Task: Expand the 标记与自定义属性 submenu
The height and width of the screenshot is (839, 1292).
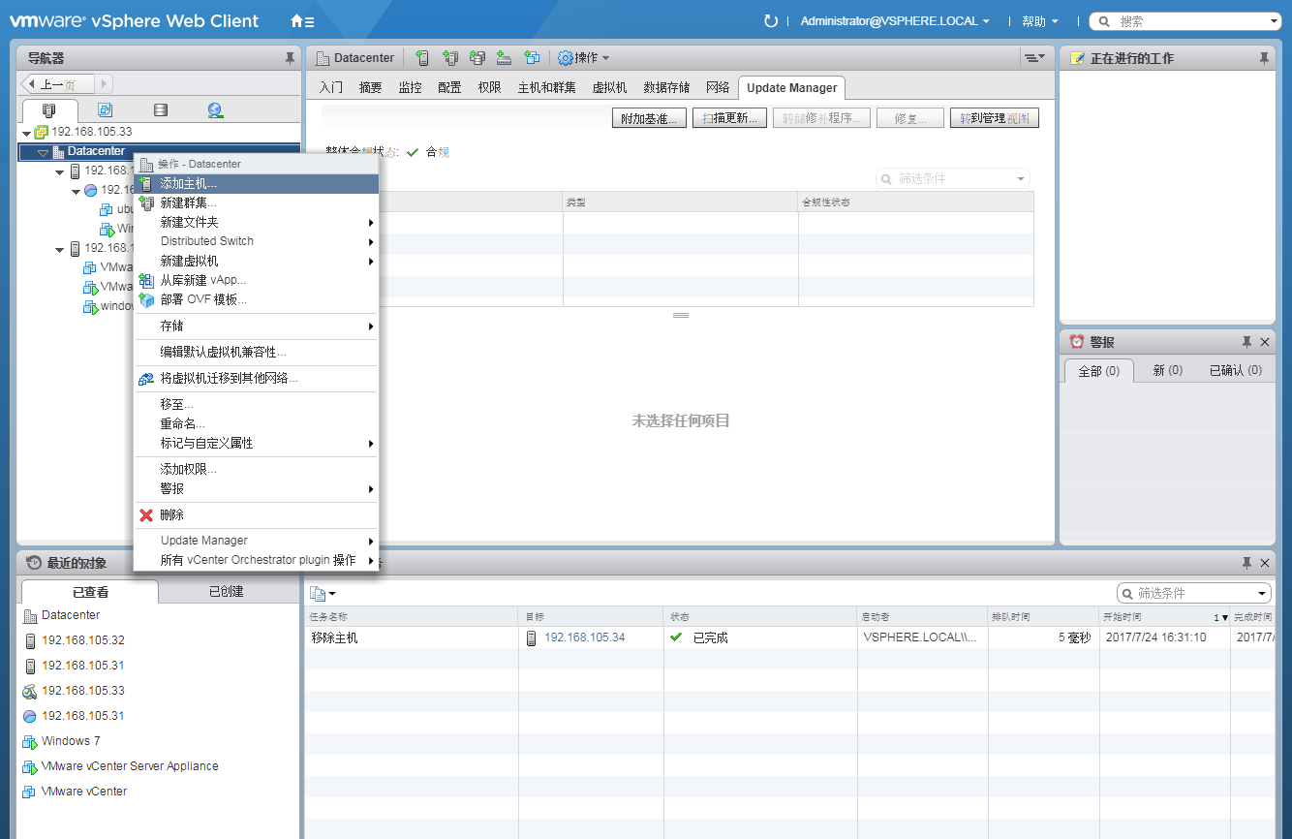Action: pyautogui.click(x=257, y=443)
